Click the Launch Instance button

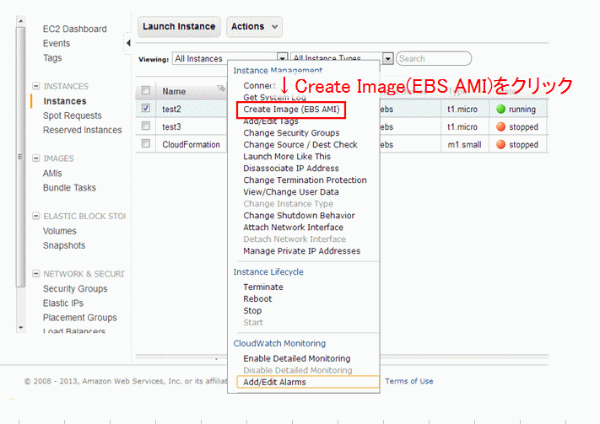[x=179, y=27]
